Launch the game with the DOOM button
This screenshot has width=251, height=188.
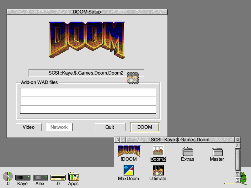(x=145, y=127)
